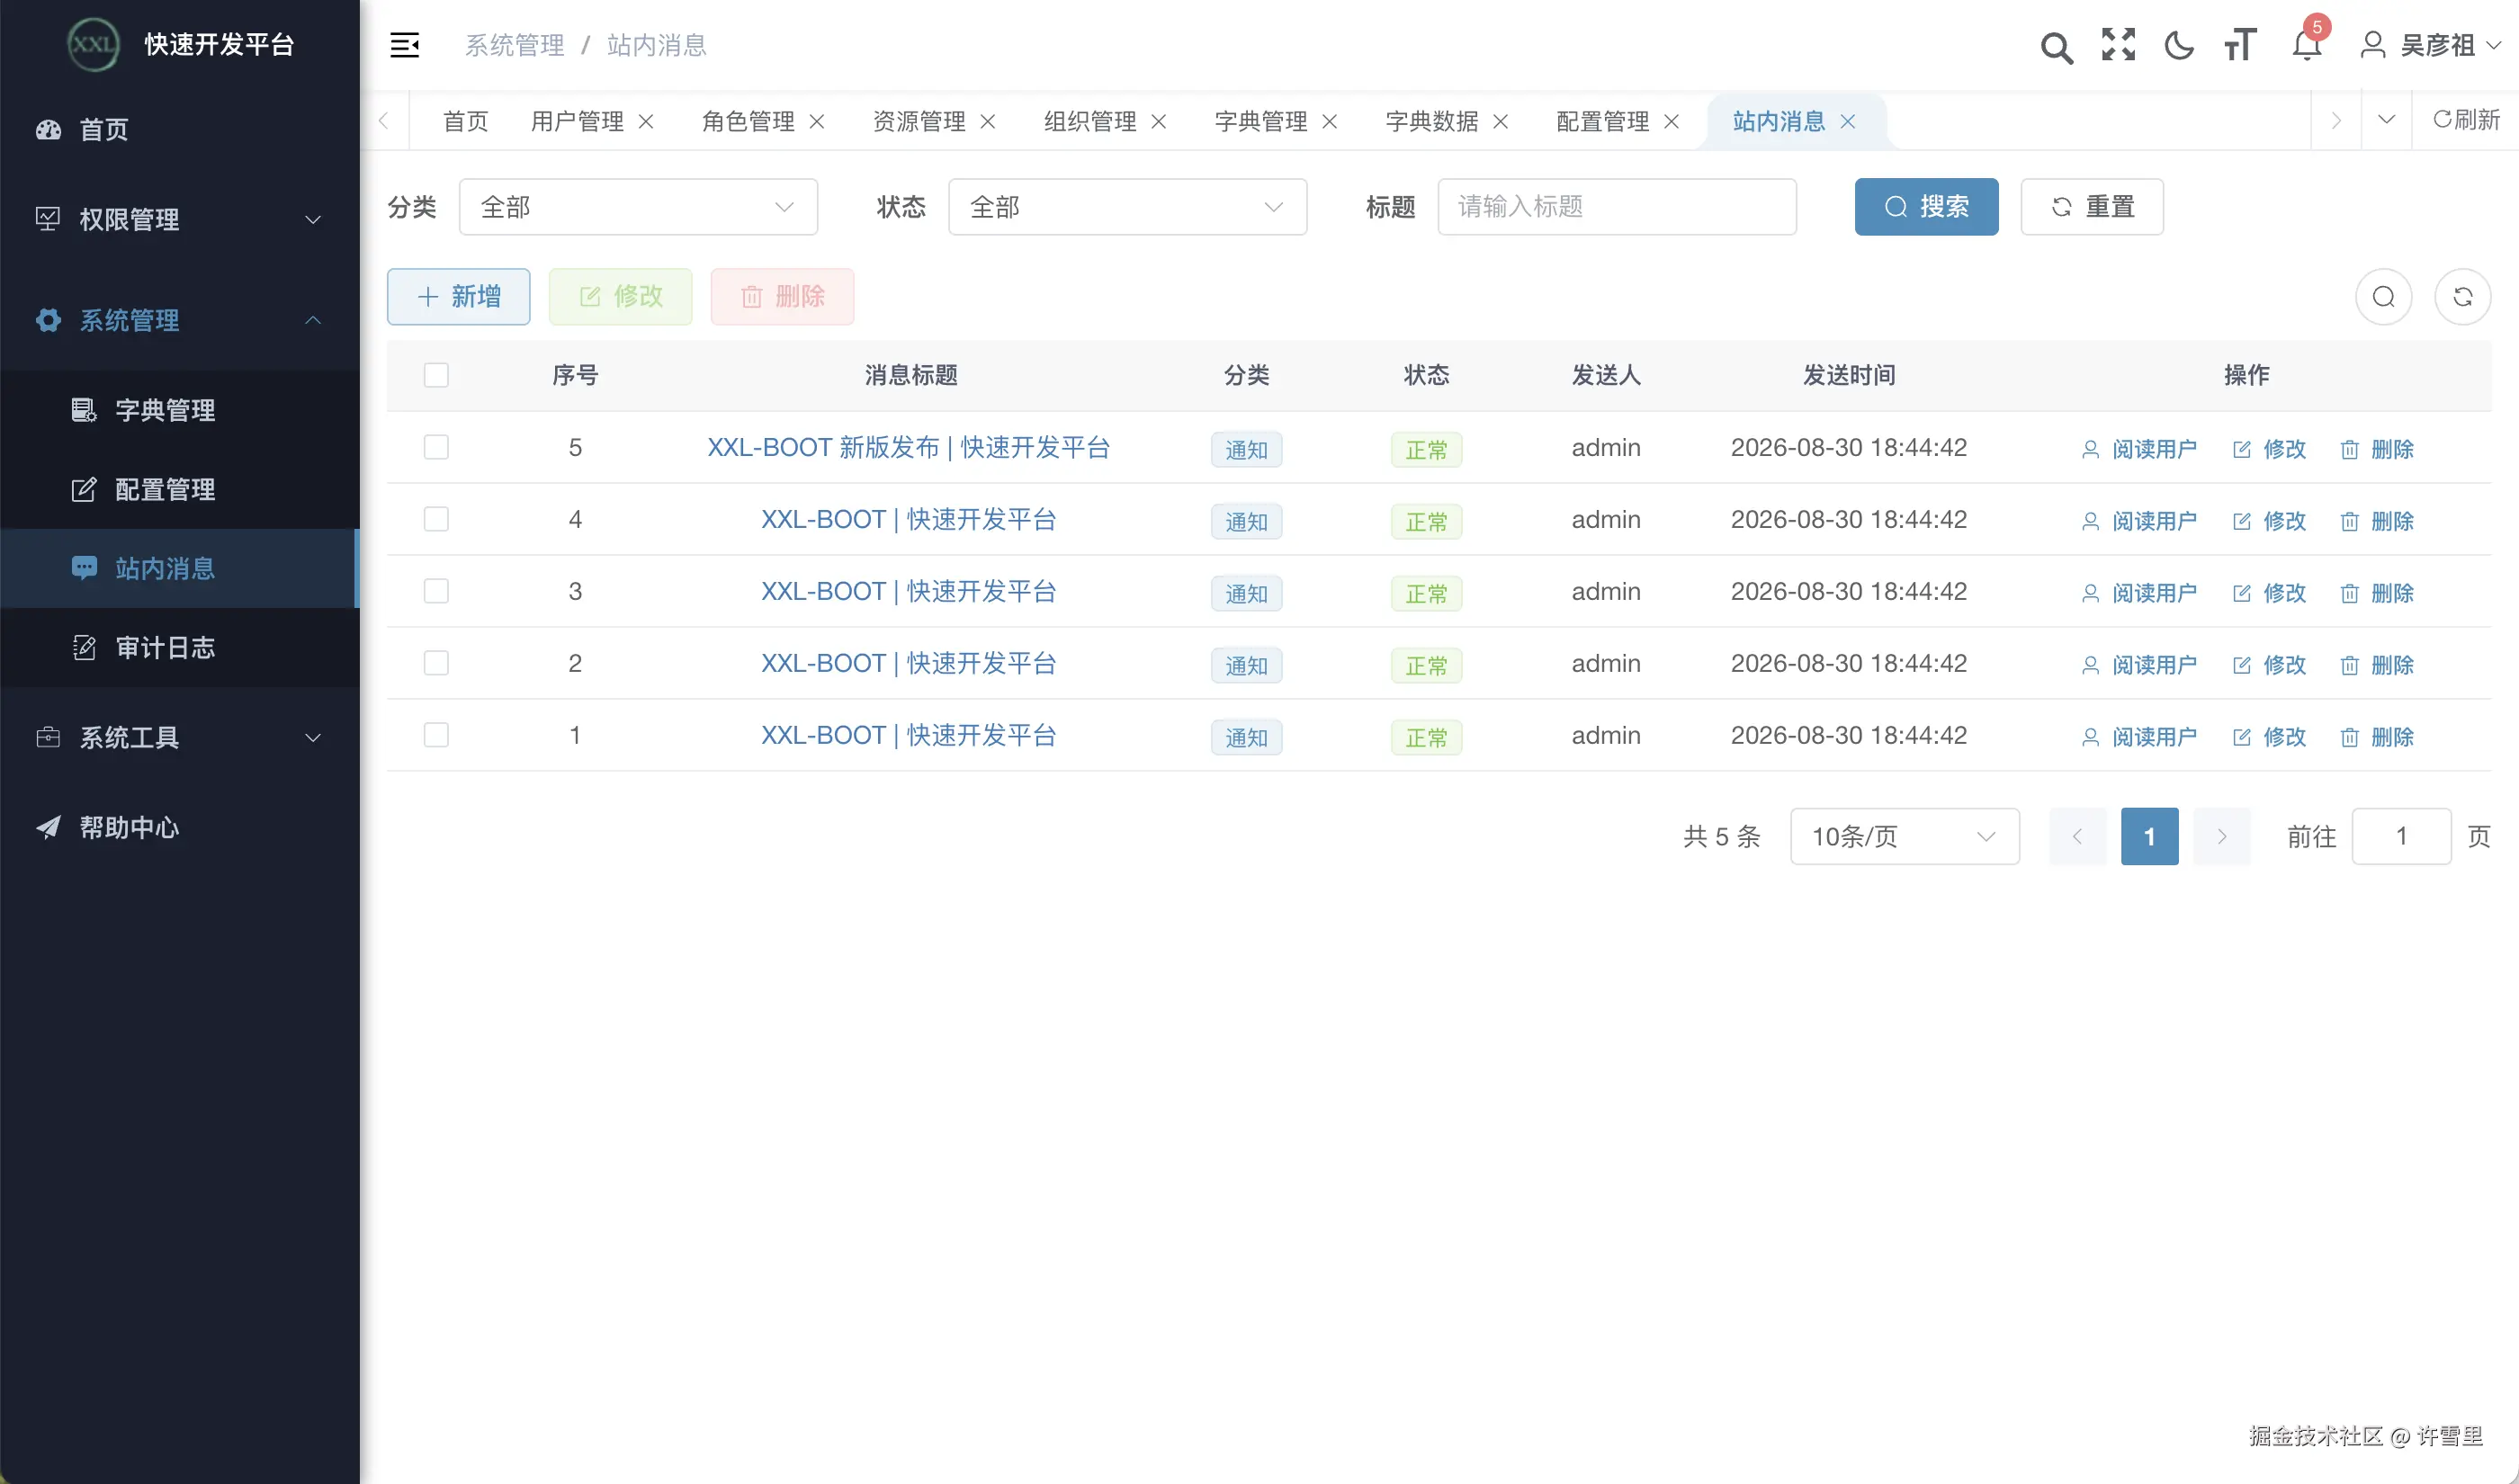Go to the previous page arrow
Screen dimensions: 2519x1484
tap(2078, 836)
